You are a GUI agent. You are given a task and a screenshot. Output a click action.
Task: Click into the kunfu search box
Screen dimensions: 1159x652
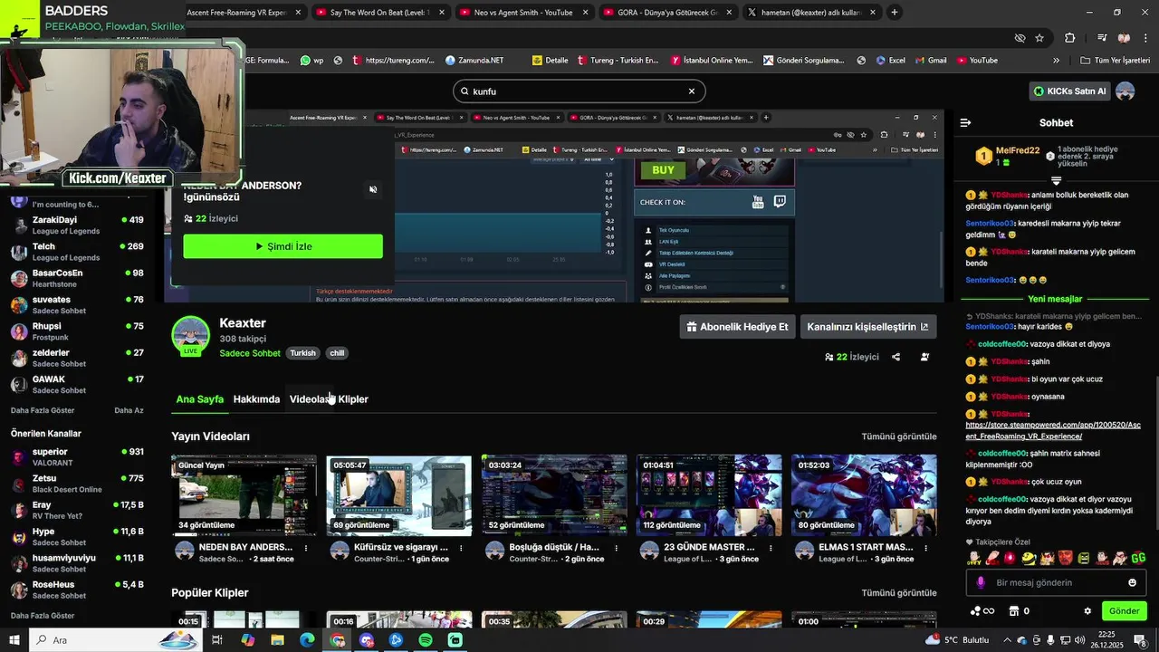coord(579,91)
